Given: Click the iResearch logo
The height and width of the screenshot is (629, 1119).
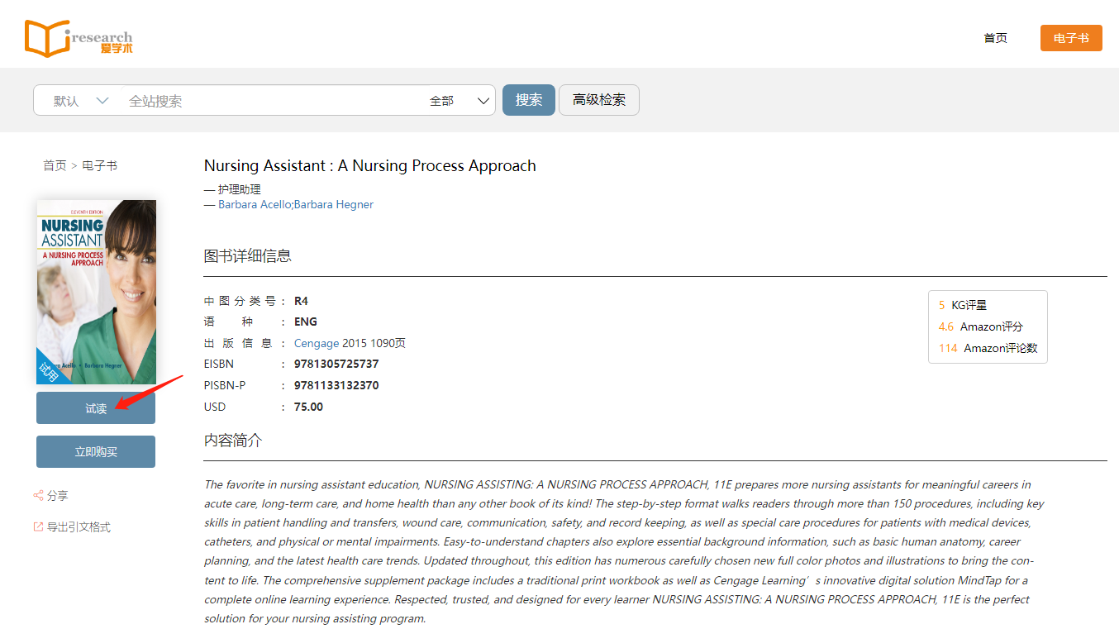Looking at the screenshot, I should pos(79,39).
